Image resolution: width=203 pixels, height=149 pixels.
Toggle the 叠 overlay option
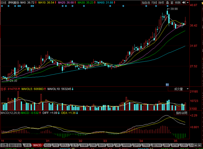pyautogui.click(x=167, y=2)
